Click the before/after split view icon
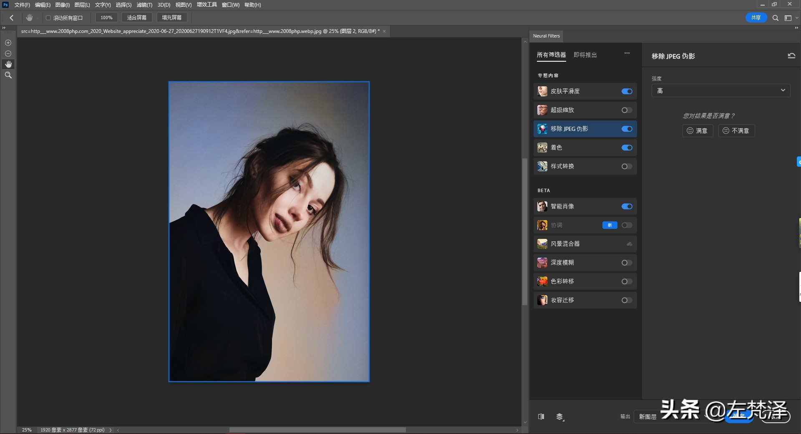Screen dimensions: 801x434 541,416
